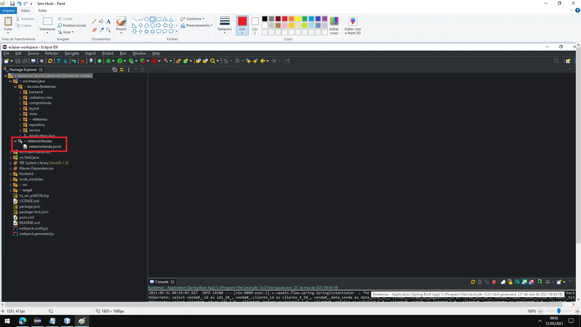
Task: Click Recortar to cut the selection
Action: 25,19
